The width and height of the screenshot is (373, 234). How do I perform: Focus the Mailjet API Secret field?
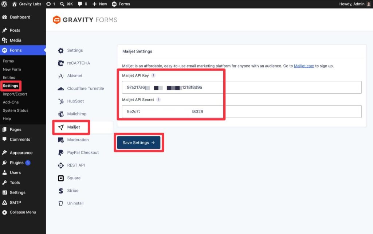tap(242, 112)
